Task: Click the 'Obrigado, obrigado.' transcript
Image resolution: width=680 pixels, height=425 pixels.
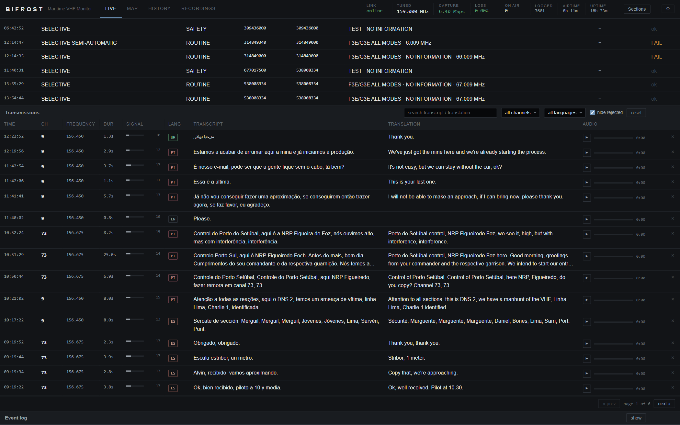Action: click(x=217, y=343)
